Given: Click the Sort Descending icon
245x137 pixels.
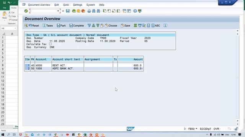Looking at the screenshot, I should click(98, 25).
